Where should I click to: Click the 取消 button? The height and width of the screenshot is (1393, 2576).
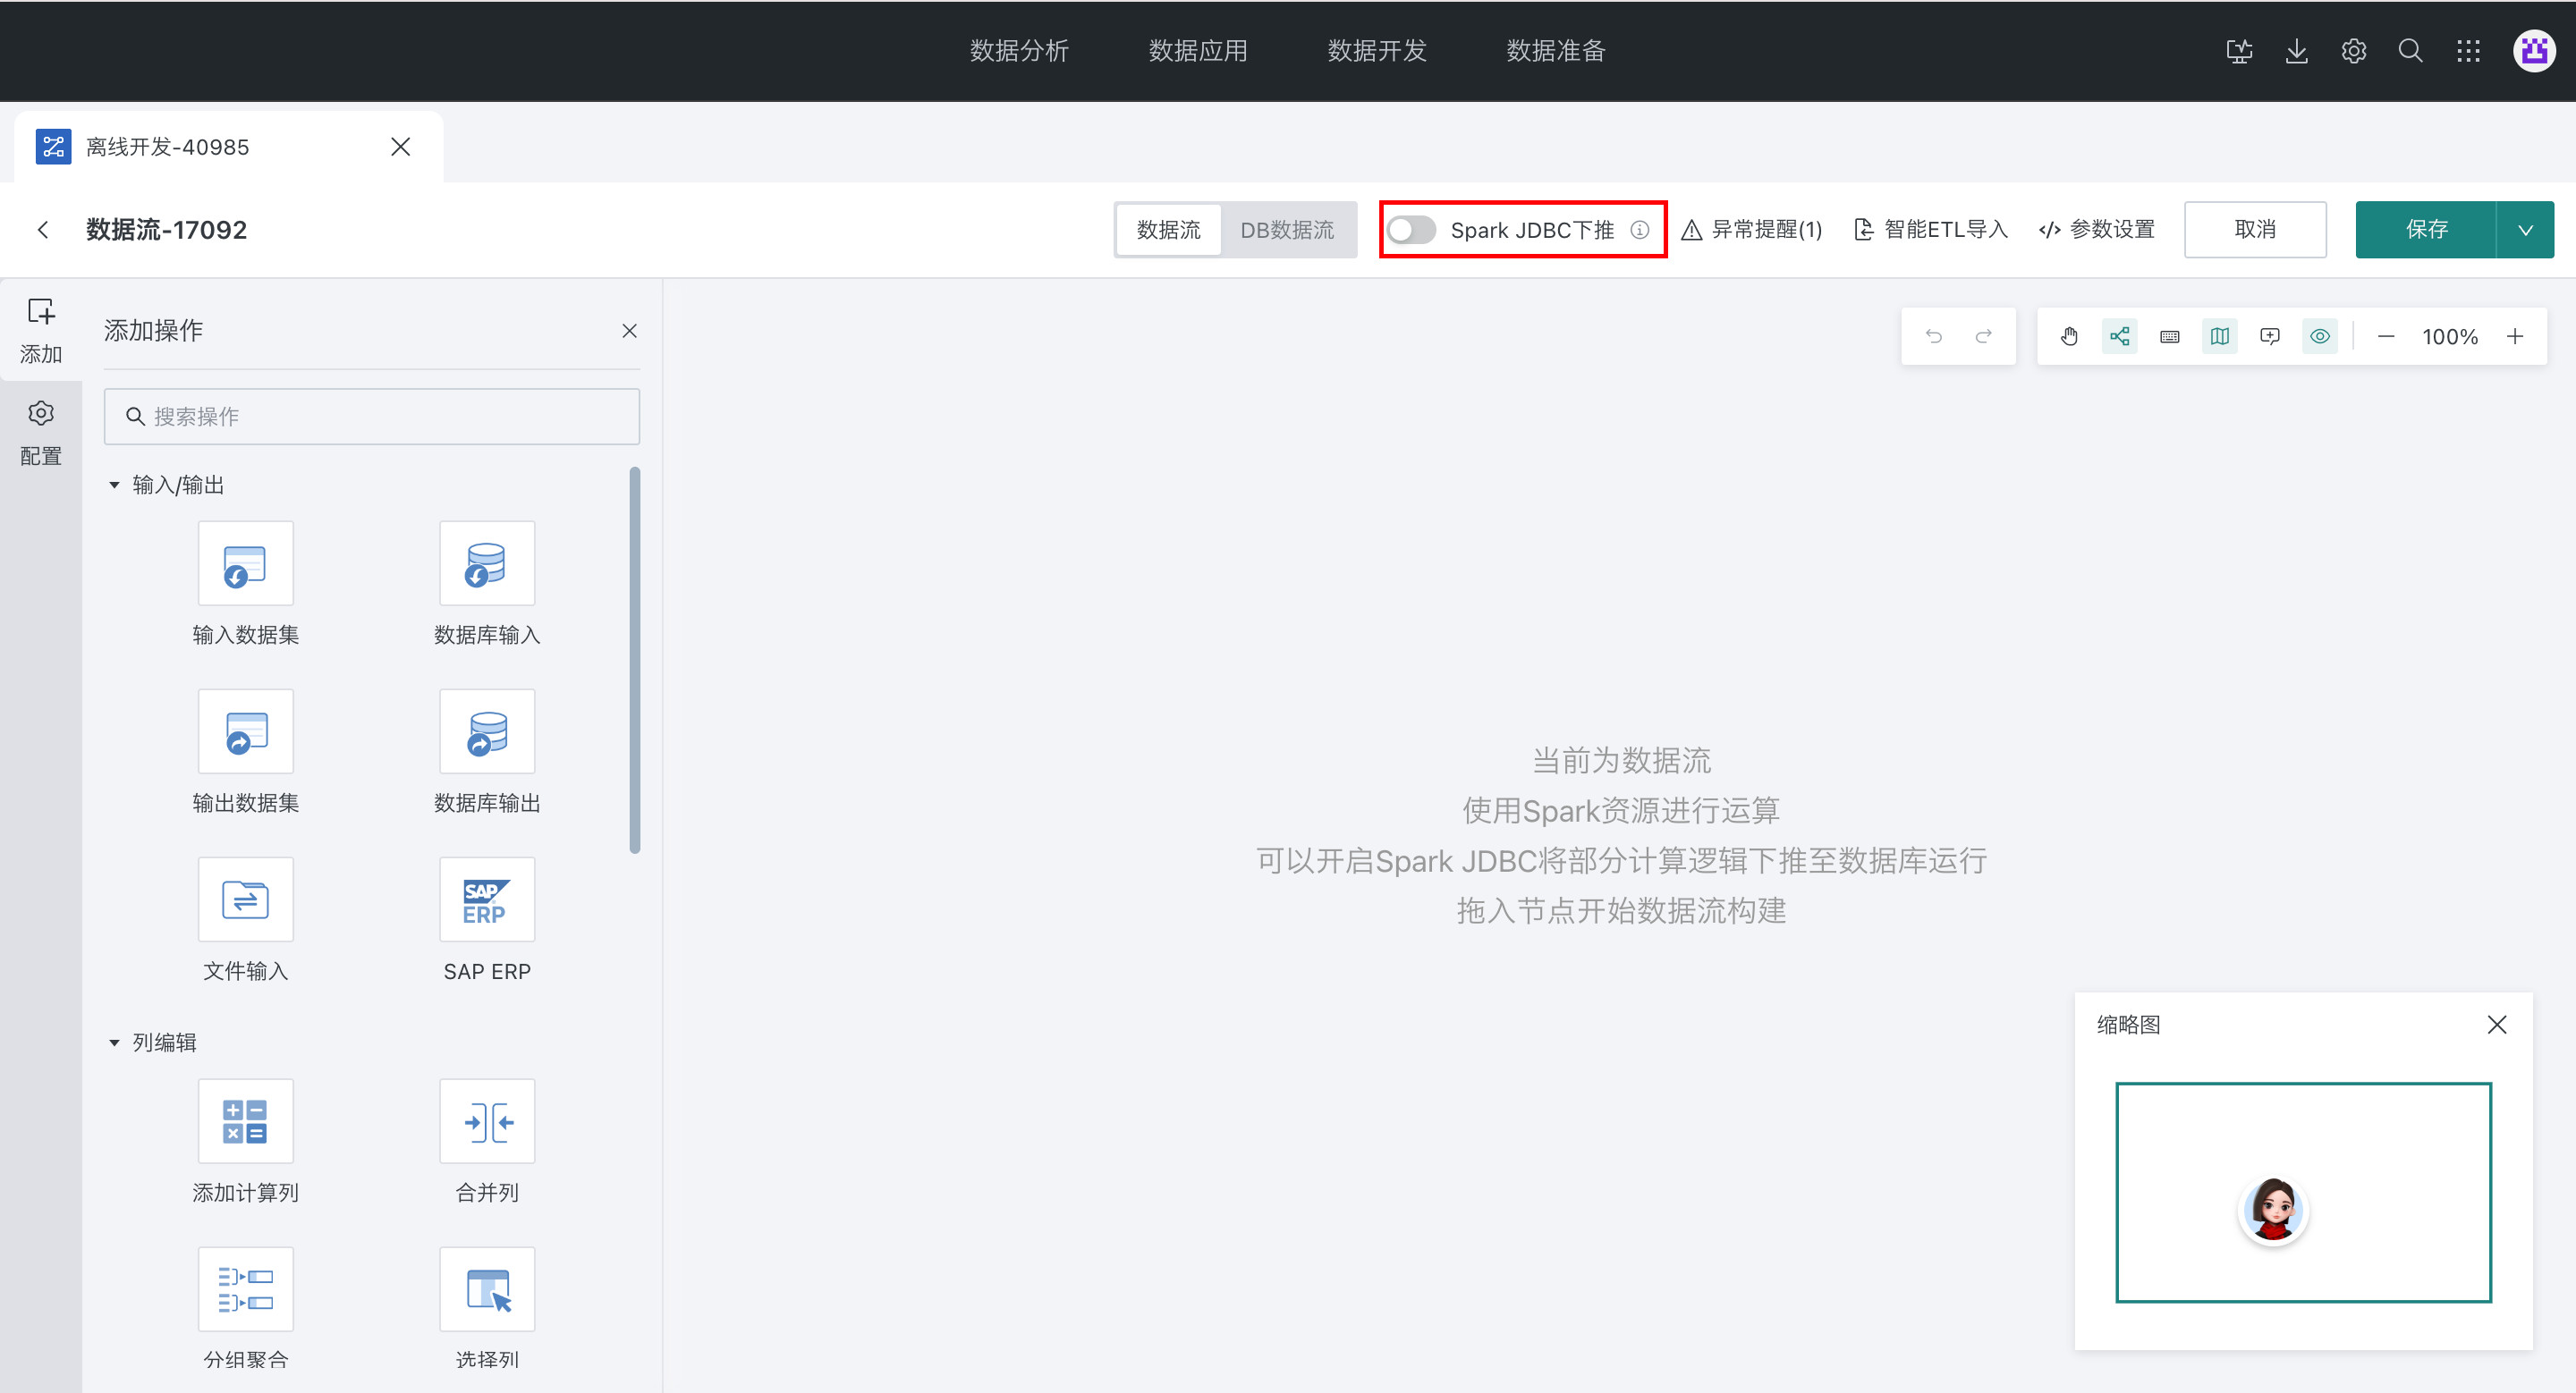click(x=2254, y=230)
